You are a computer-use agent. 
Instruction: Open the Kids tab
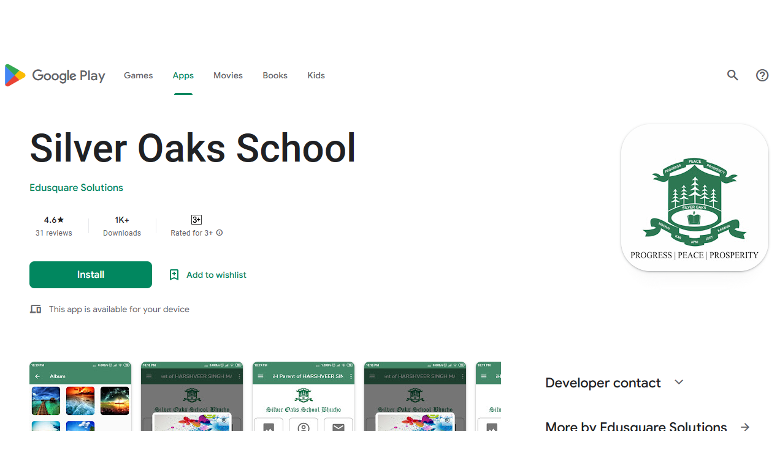click(316, 75)
